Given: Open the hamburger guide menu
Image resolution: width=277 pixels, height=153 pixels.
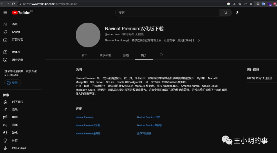Looking at the screenshot, I should pos(5,13).
